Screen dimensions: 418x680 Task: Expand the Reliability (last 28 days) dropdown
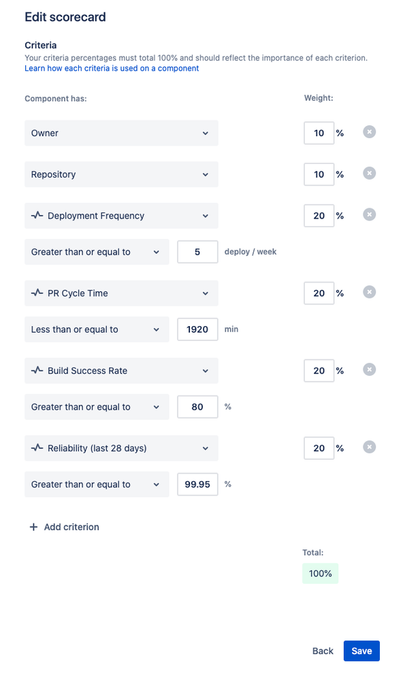(121, 449)
